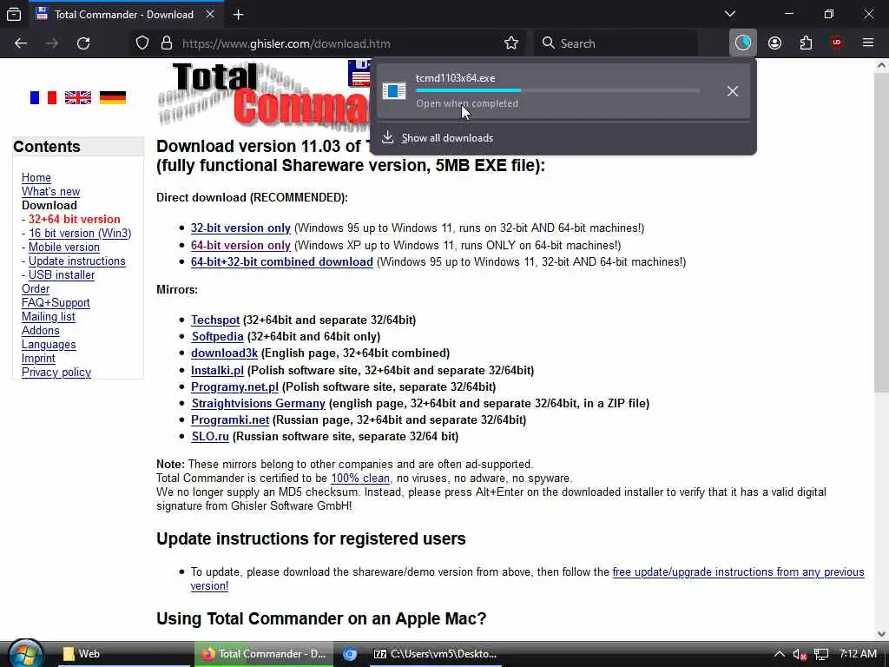The width and height of the screenshot is (889, 667).
Task: Click the tracking protection shield icon
Action: click(142, 43)
